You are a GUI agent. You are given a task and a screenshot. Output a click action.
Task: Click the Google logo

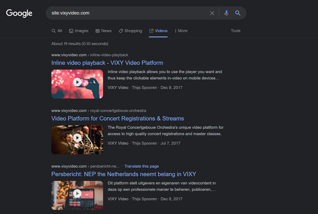tap(19, 13)
